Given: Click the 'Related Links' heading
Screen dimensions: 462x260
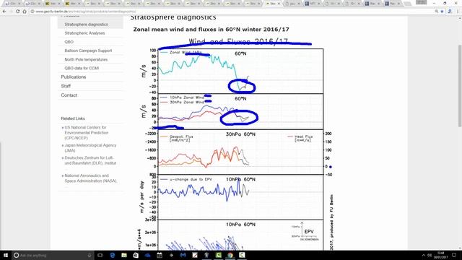Looking at the screenshot, I should tap(73, 118).
